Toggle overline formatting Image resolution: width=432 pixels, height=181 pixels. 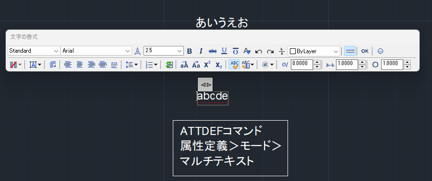click(236, 51)
